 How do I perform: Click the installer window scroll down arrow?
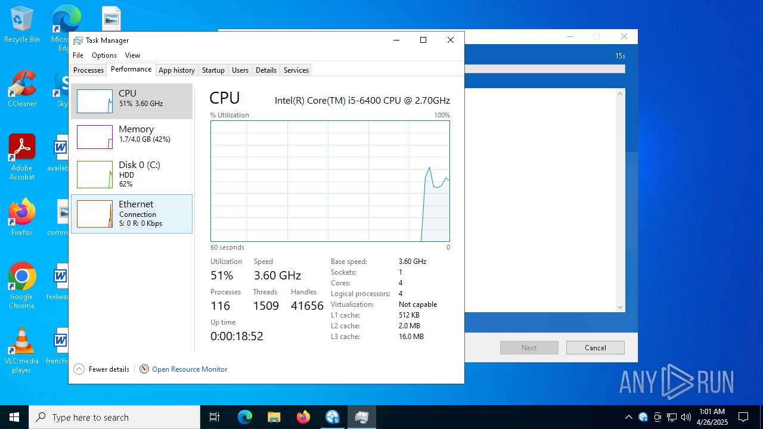point(621,307)
